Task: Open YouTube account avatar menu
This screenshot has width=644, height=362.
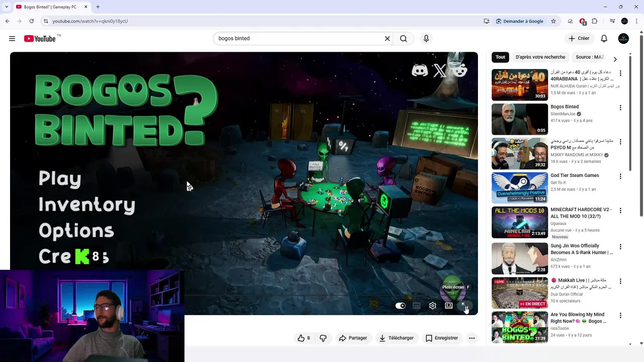Action: tap(623, 39)
